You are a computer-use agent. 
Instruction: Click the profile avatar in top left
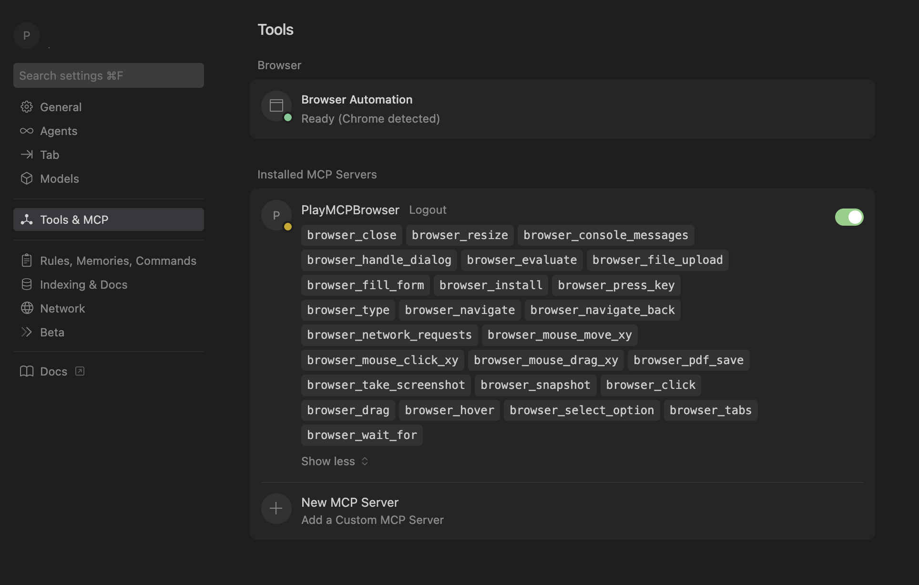[27, 35]
